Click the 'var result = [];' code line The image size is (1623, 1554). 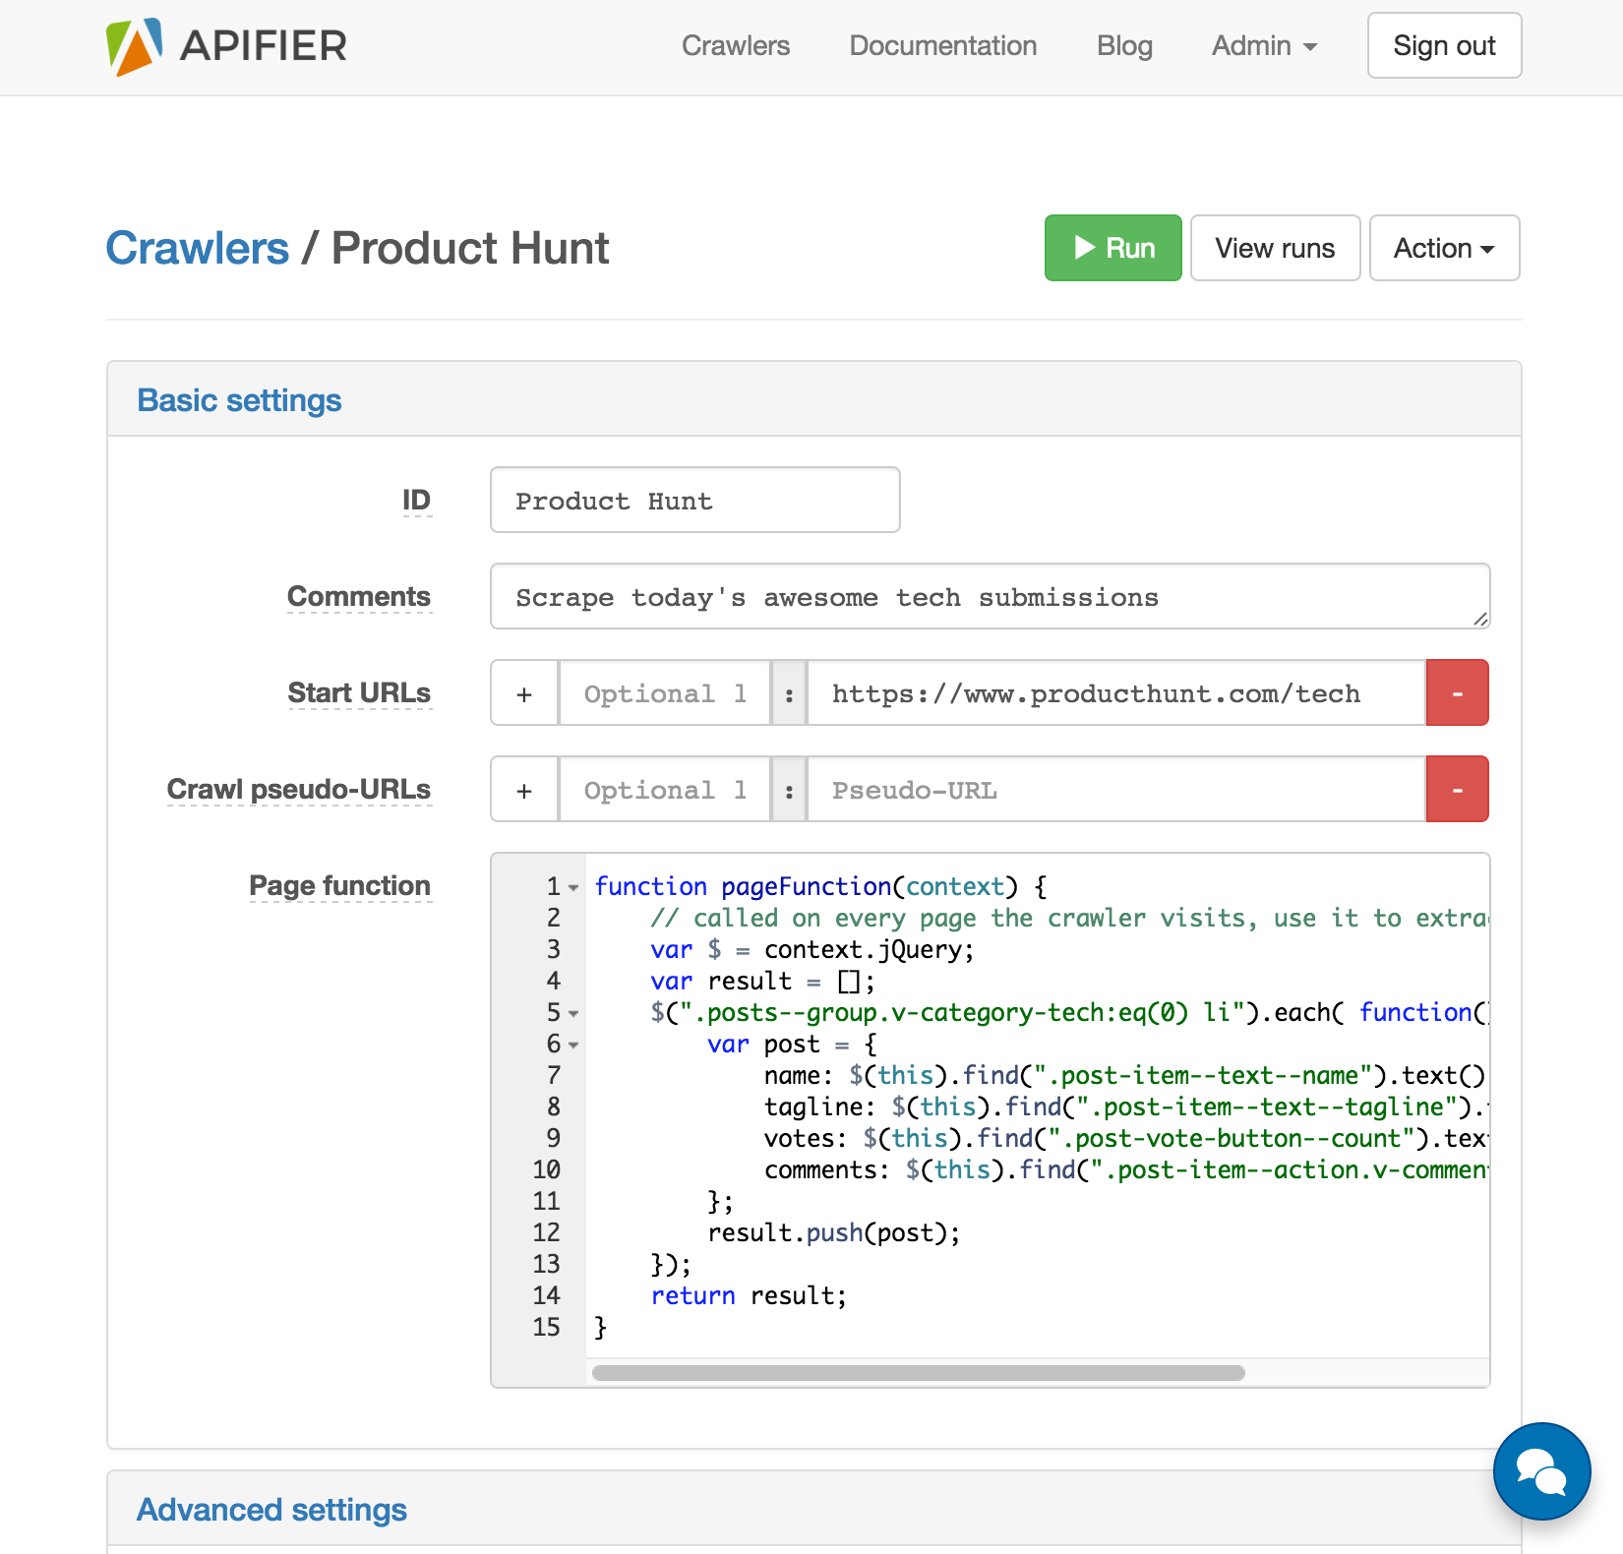pyautogui.click(x=762, y=982)
